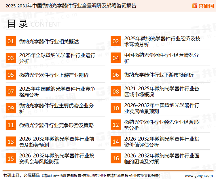The width and height of the screenshot is (216, 179).
Task: Click the report title 2025-2031年中国微纳光学器件行业全景调研及战略咨询报告
Action: click(71, 6)
